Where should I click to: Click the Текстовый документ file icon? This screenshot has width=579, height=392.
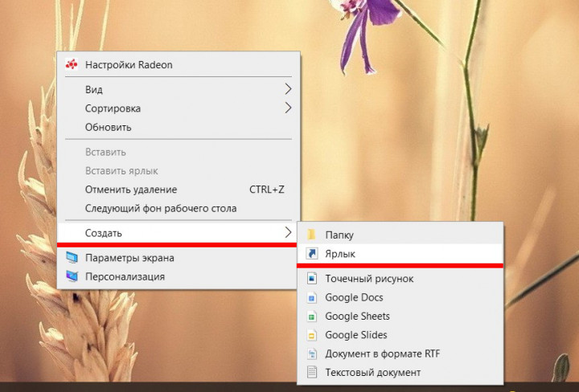pos(312,373)
